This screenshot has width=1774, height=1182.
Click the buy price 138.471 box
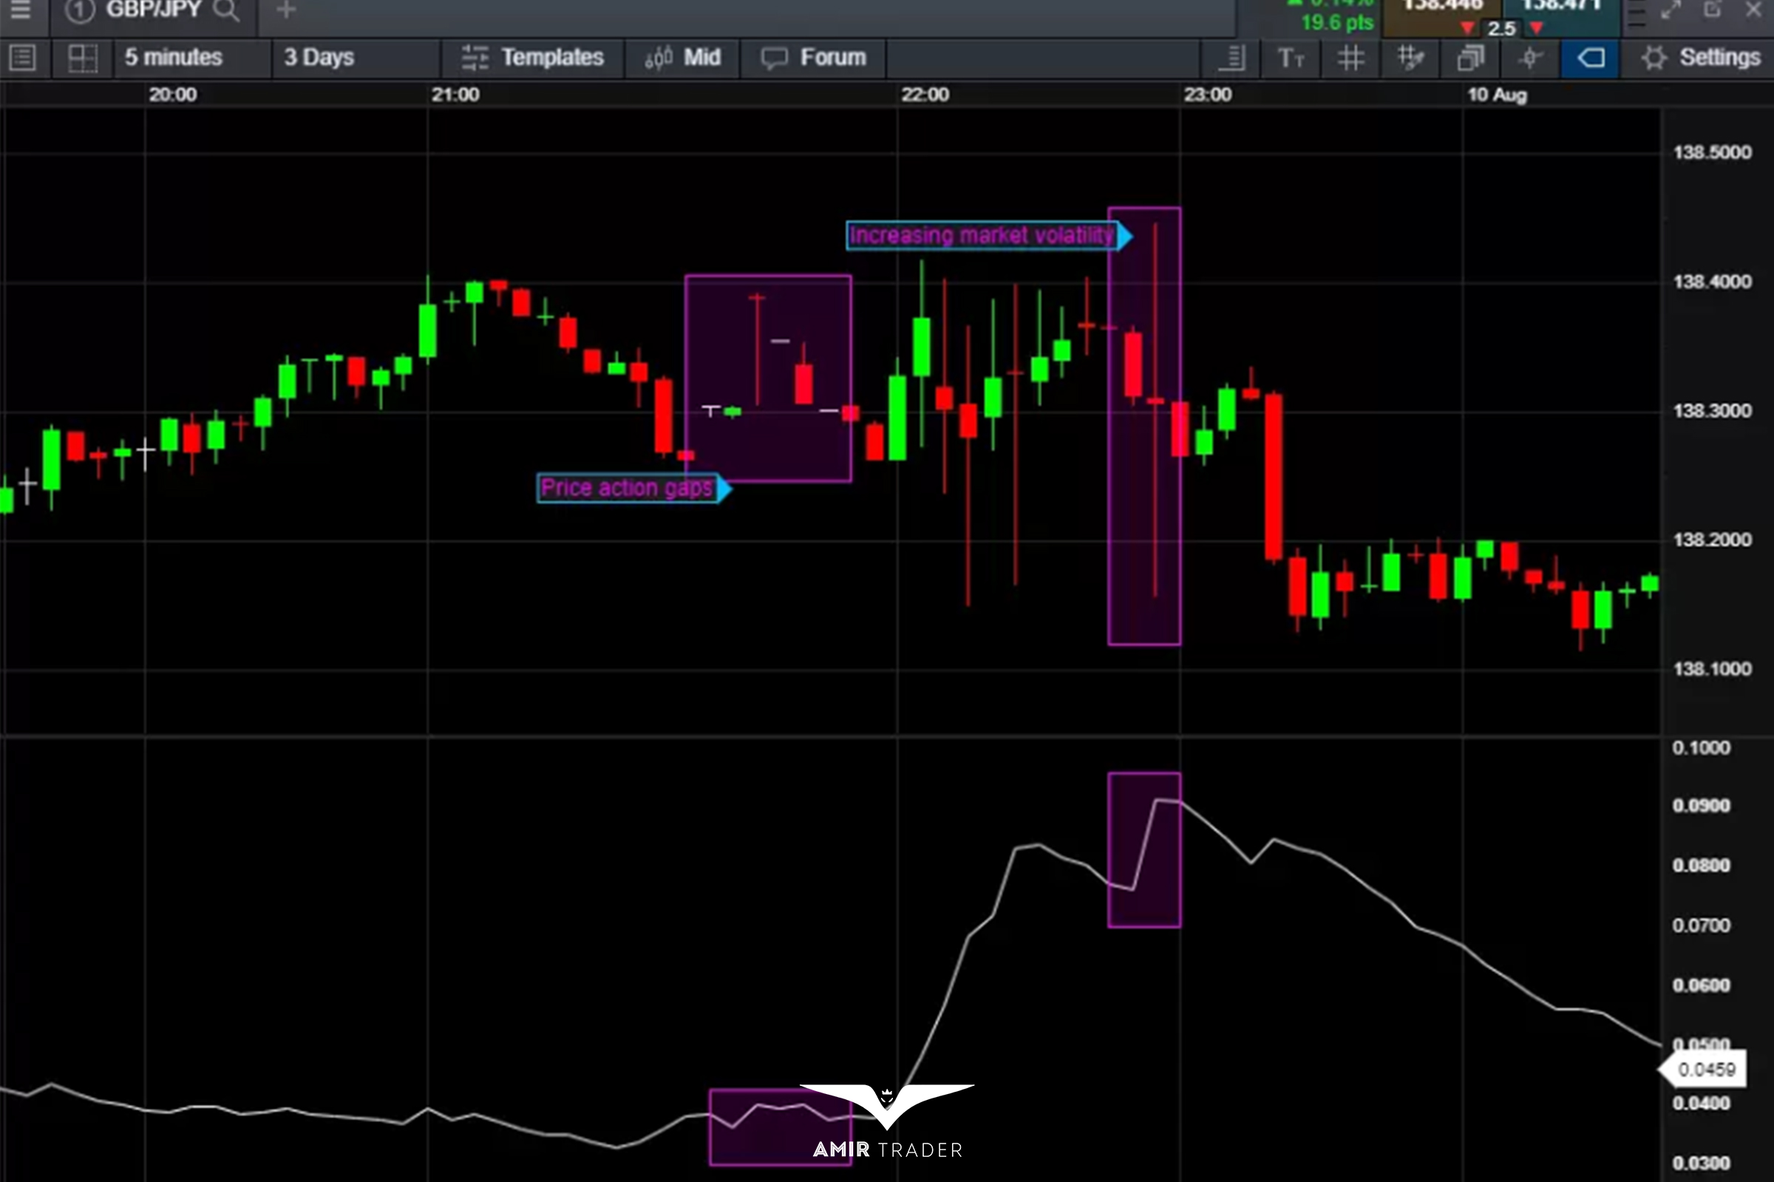tap(1561, 16)
